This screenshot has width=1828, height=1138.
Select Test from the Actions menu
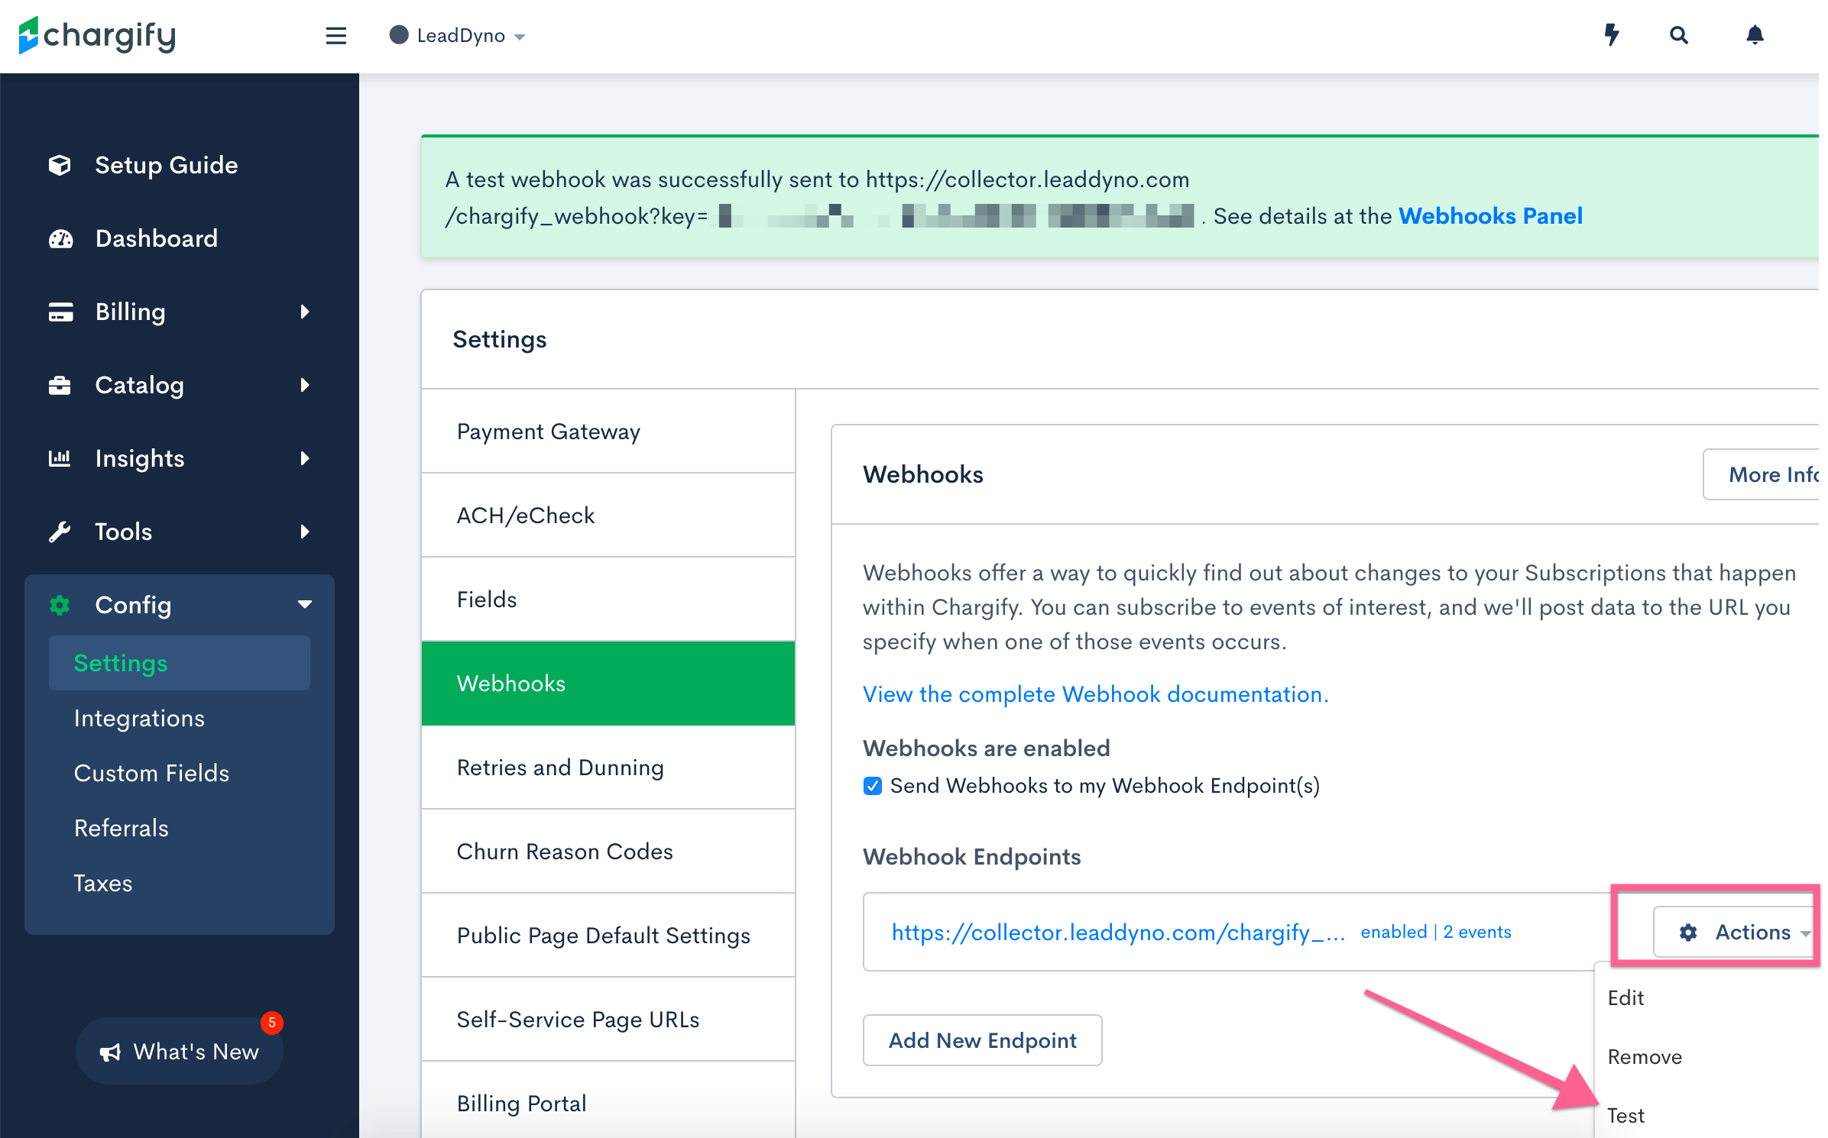(x=1626, y=1115)
